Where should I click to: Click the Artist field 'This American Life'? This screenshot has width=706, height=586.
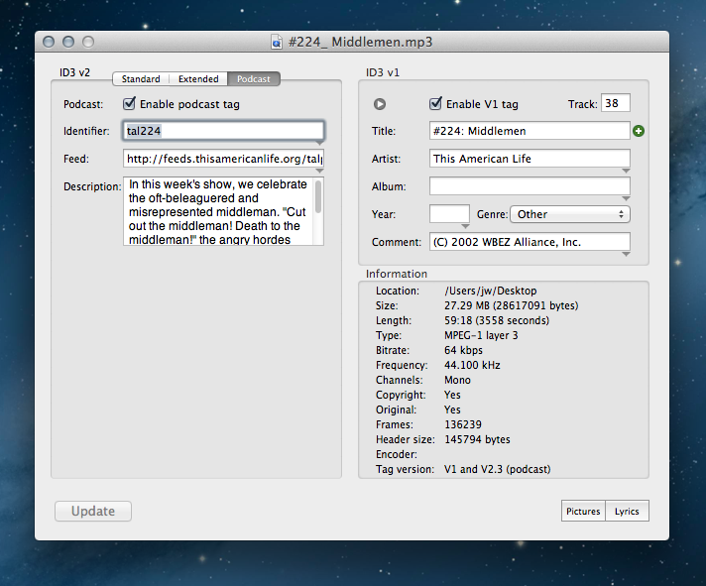(529, 159)
